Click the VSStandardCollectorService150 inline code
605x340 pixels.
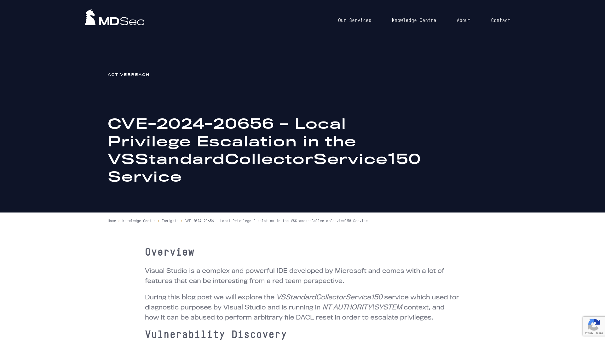click(x=329, y=297)
